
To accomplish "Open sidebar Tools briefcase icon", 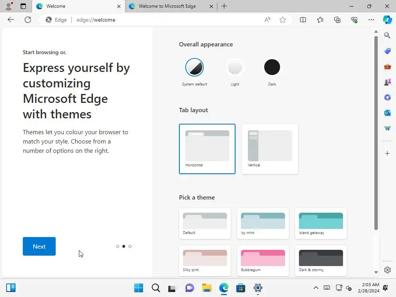I will [387, 67].
